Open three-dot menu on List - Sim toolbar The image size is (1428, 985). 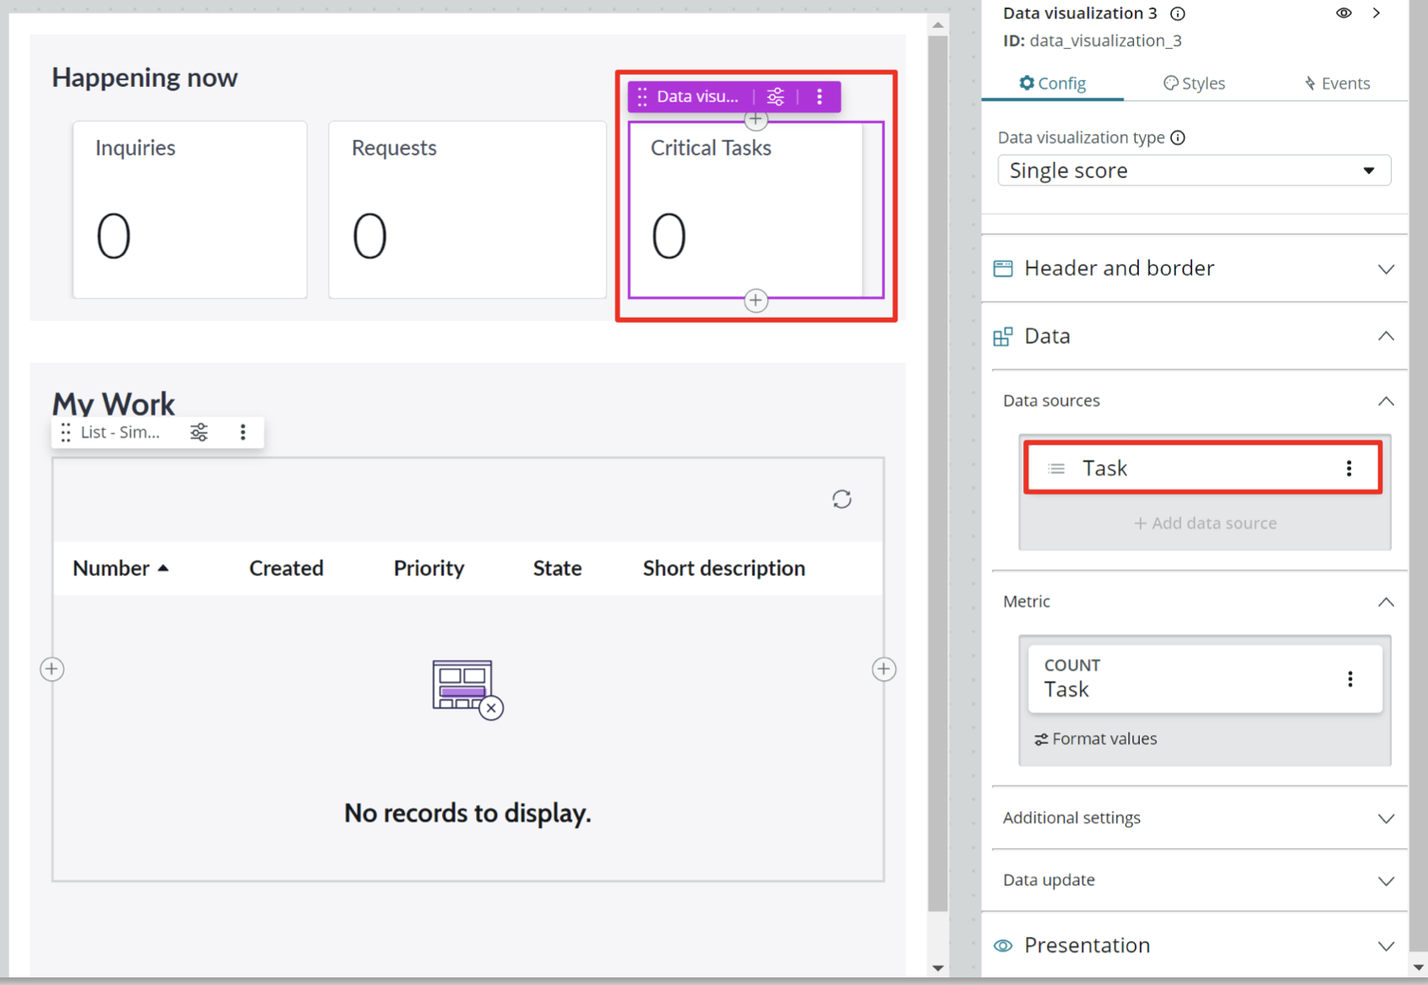243,433
